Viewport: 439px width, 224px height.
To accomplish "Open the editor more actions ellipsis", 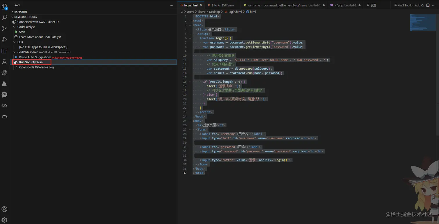I will pos(434,5).
